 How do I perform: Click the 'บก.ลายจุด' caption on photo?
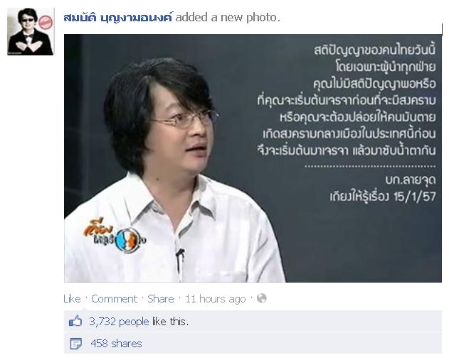click(410, 180)
